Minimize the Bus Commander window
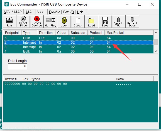Screen dimensions: 161x131 pyautogui.click(x=127, y=4)
